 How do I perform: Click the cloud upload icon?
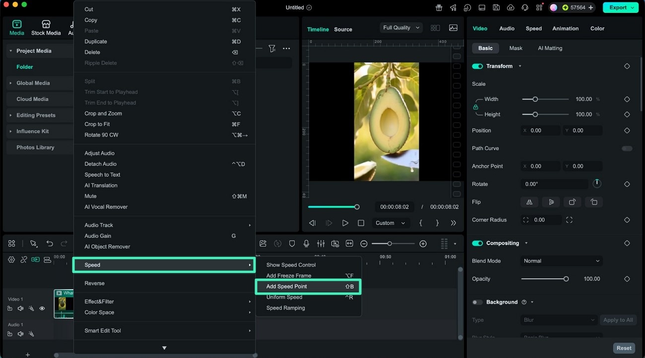[x=511, y=7]
